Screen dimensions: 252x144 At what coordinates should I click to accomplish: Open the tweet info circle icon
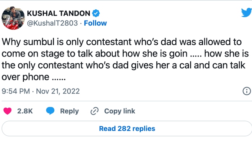click(x=247, y=91)
